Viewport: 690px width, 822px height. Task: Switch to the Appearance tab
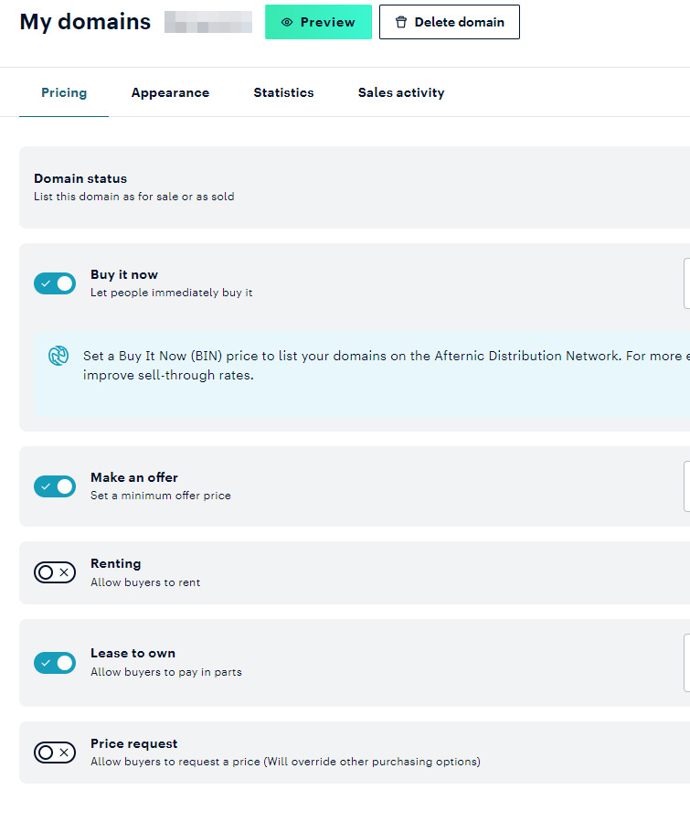coord(170,92)
